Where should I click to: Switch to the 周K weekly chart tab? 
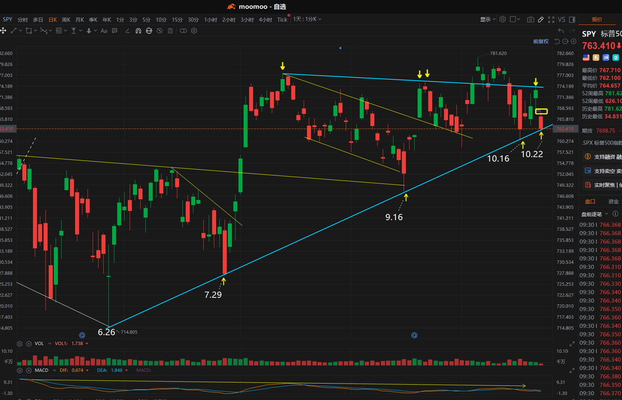click(x=66, y=19)
